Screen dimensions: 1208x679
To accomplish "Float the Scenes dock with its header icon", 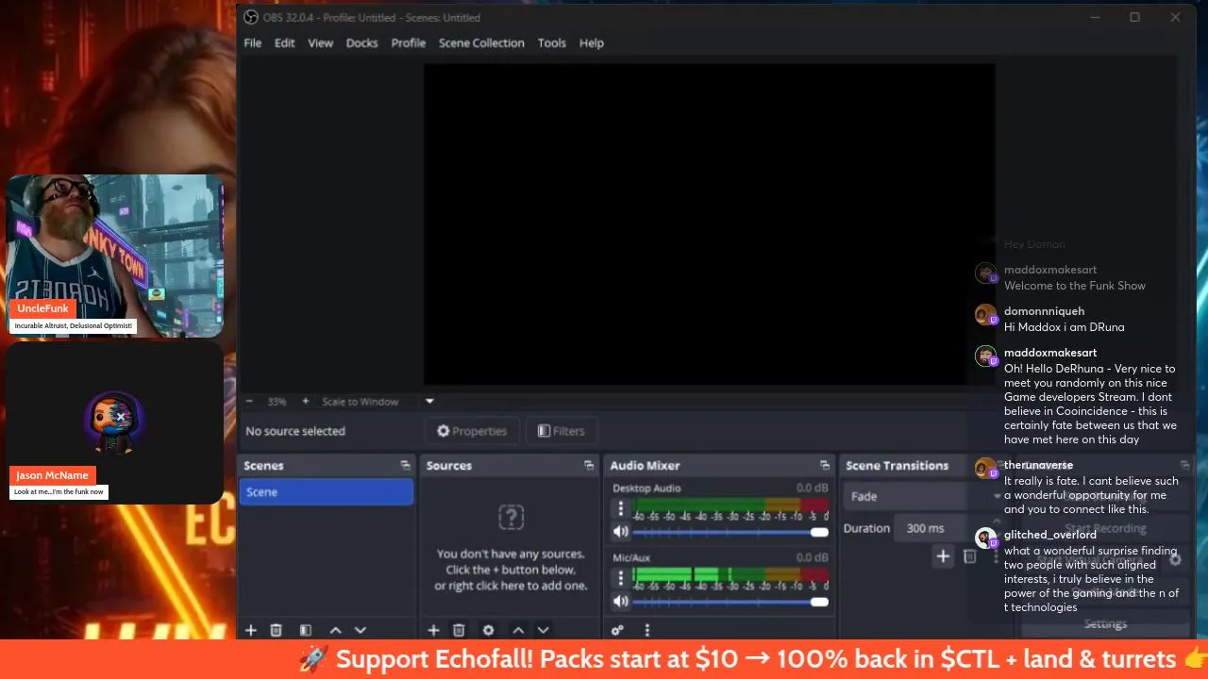I will (x=405, y=466).
